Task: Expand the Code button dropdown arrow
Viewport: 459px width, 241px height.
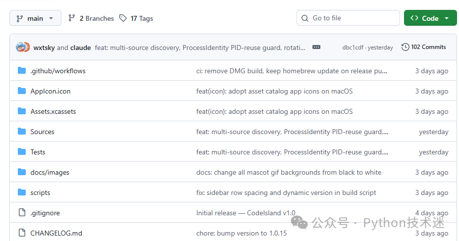Action: pos(447,18)
